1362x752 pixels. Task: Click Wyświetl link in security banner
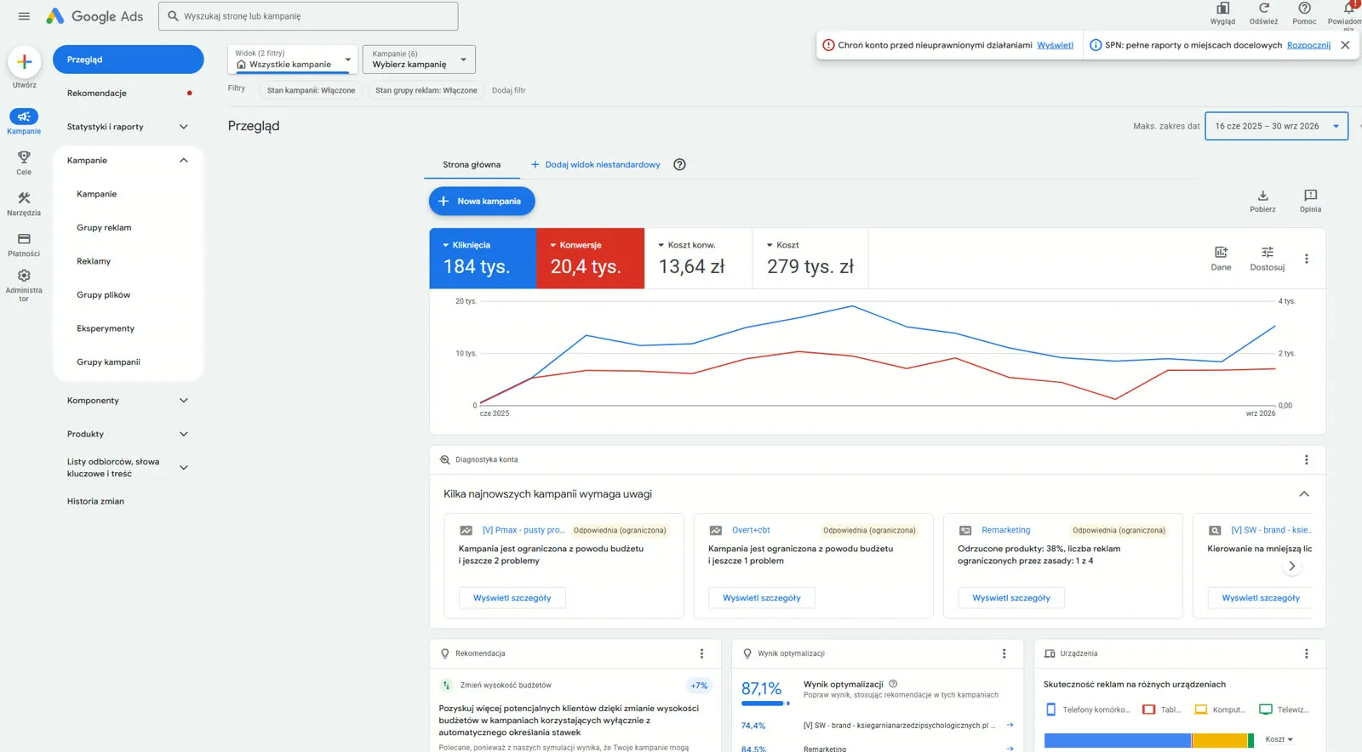pos(1055,45)
